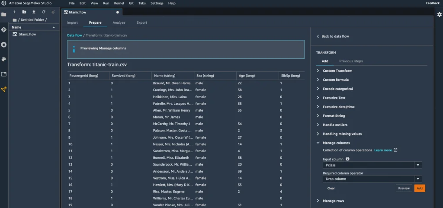The height and width of the screenshot is (208, 443).
Task: Switch to the Export tab
Action: tap(142, 22)
